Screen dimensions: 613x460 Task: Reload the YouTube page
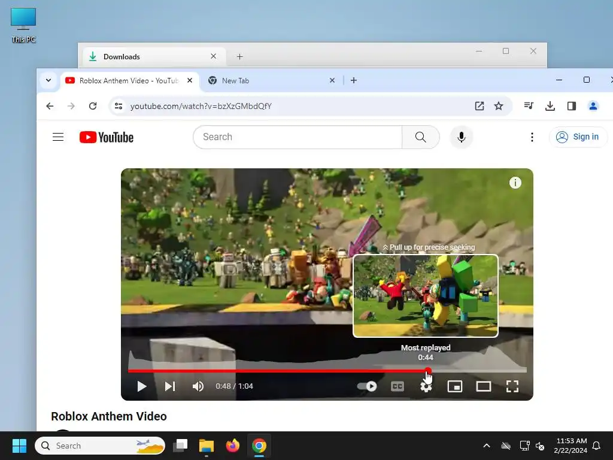click(x=93, y=106)
